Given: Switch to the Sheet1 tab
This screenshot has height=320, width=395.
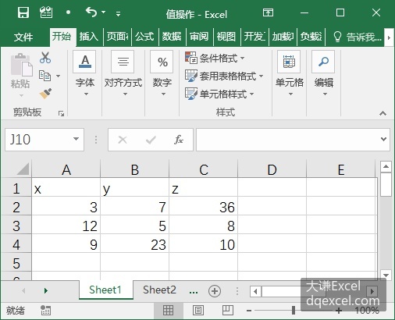Looking at the screenshot, I should [x=105, y=290].
